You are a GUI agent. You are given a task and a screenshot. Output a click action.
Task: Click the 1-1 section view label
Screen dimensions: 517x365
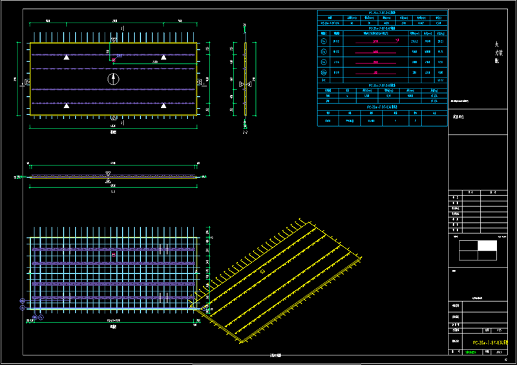pos(113,192)
